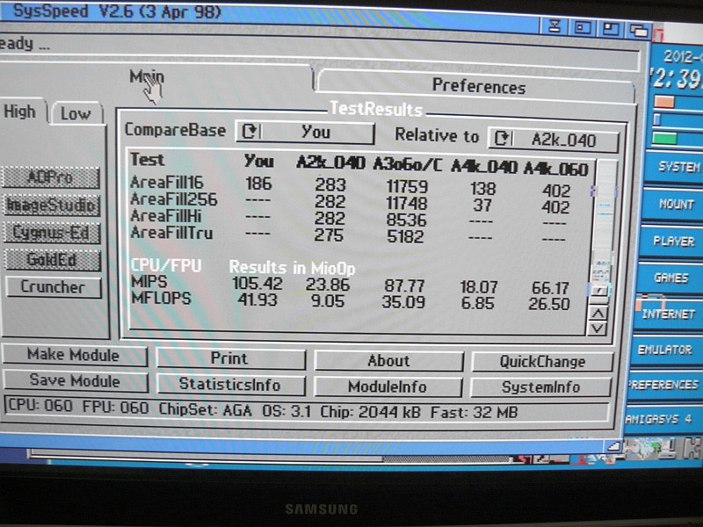Click the Save Module button

[x=76, y=381]
